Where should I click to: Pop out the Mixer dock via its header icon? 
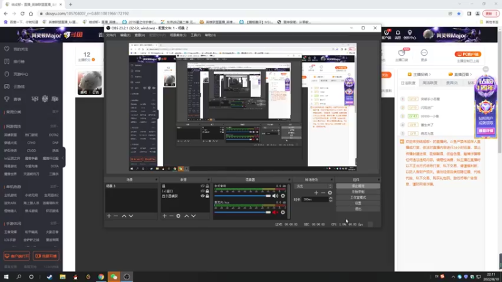tap(289, 180)
